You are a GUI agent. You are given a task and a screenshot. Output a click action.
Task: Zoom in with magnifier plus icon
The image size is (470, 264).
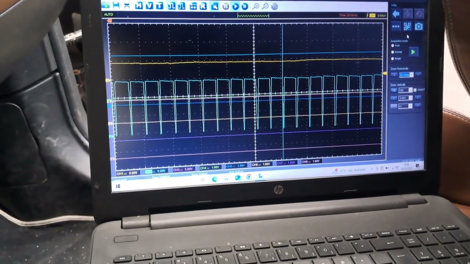pyautogui.click(x=256, y=6)
